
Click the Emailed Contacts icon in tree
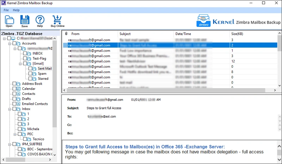[x=19, y=104]
